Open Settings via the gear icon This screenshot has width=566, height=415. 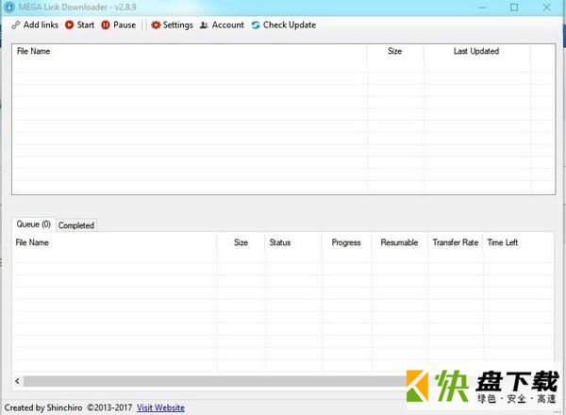click(x=156, y=25)
